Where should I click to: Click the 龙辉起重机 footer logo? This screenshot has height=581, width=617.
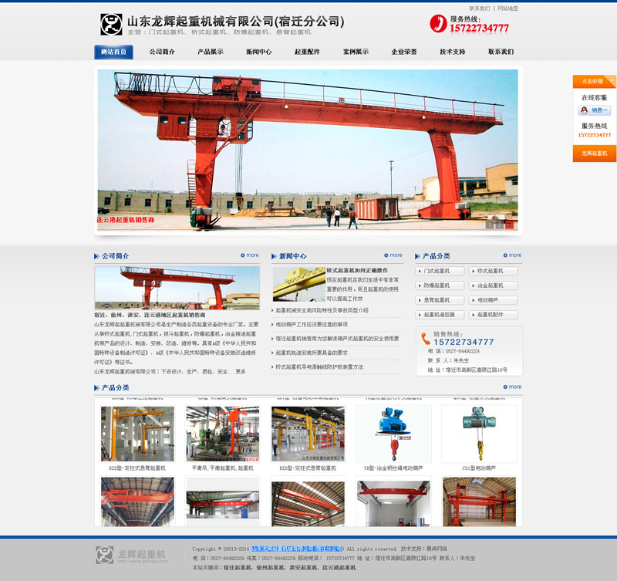(131, 555)
